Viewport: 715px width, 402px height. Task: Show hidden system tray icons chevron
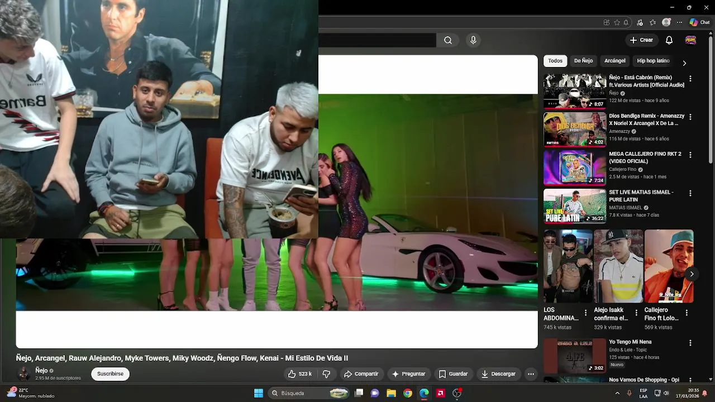click(617, 393)
